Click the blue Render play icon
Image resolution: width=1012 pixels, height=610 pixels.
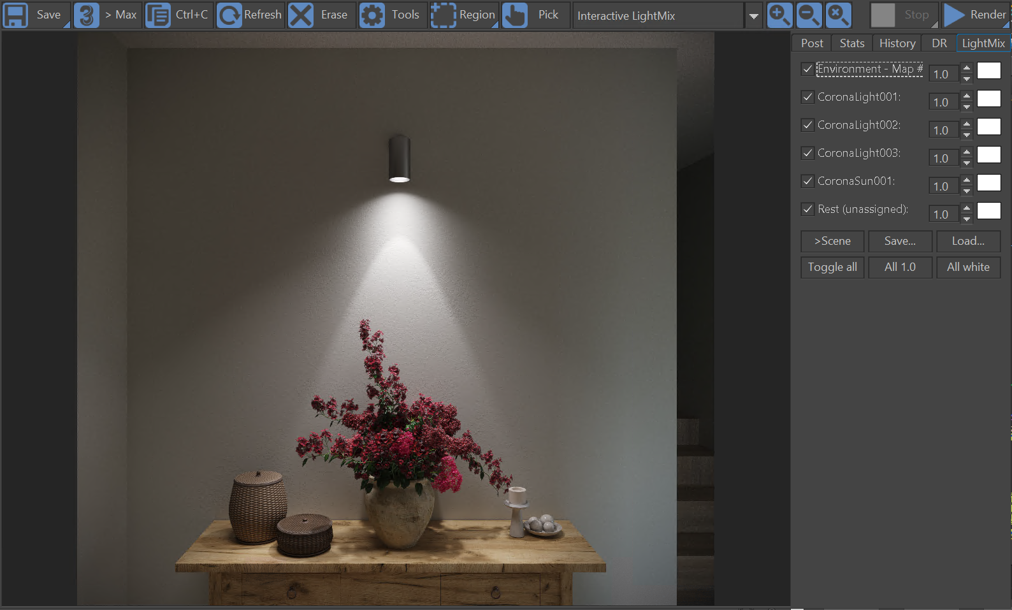click(x=954, y=15)
